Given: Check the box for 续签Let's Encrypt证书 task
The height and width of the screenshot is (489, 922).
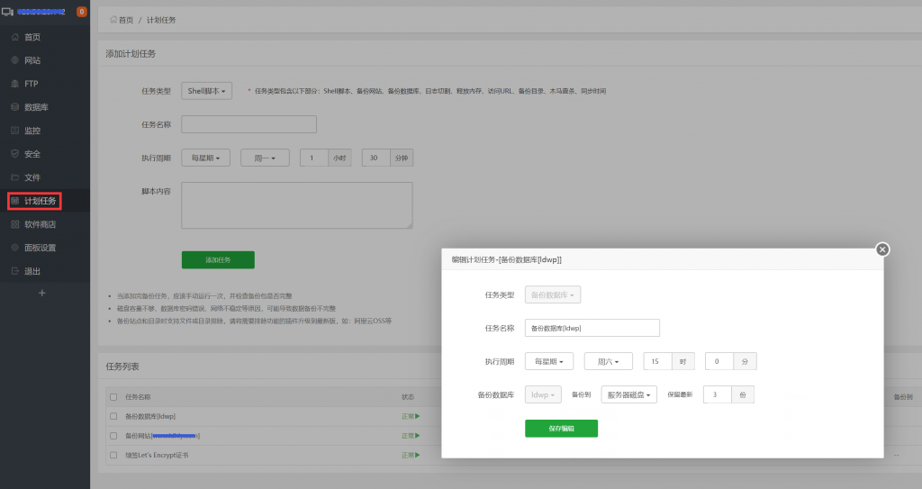Looking at the screenshot, I should pos(113,455).
